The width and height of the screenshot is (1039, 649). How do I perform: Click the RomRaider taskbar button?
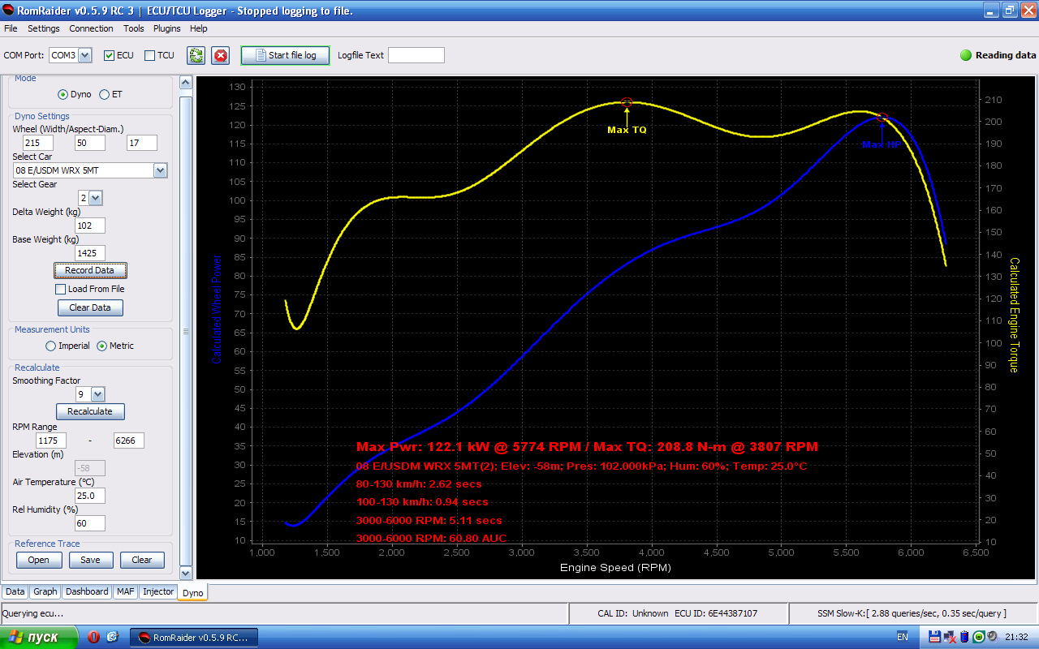pyautogui.click(x=195, y=637)
